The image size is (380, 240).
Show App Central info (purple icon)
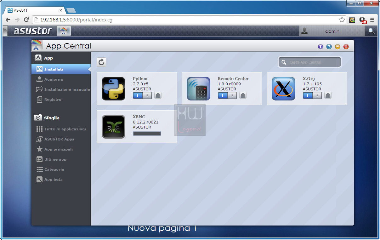320,47
